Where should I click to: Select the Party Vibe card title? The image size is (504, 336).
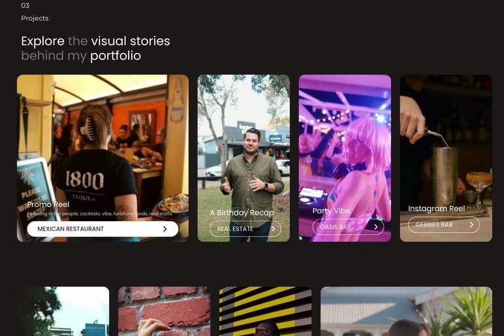(332, 211)
